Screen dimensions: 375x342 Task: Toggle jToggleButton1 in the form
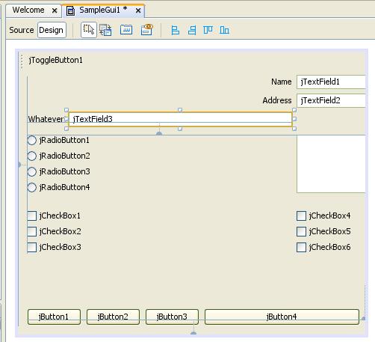point(55,60)
